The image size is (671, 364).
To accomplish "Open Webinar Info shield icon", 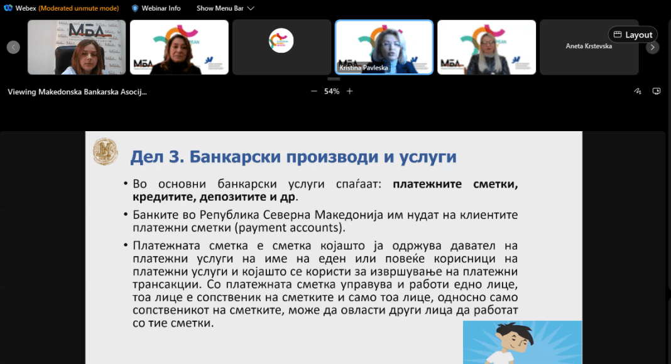I will pos(135,8).
